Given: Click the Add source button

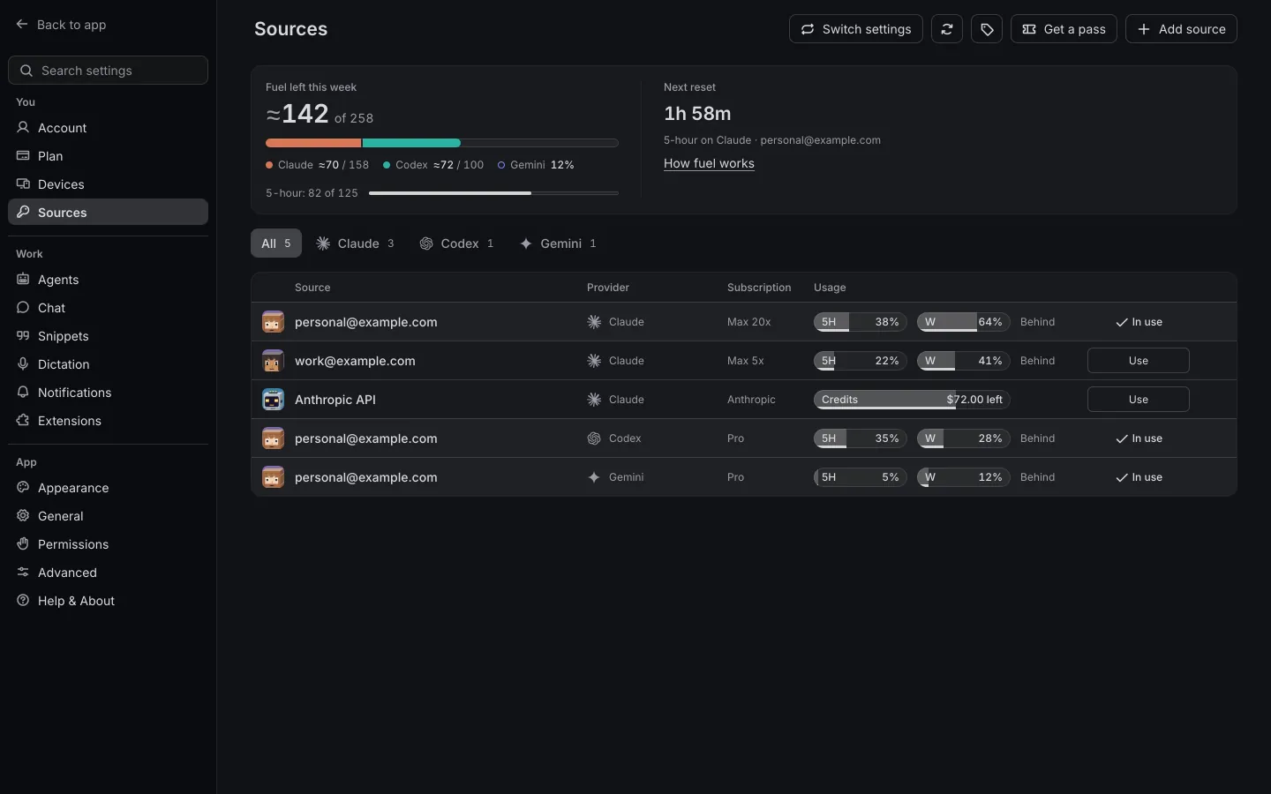Looking at the screenshot, I should click(1181, 29).
